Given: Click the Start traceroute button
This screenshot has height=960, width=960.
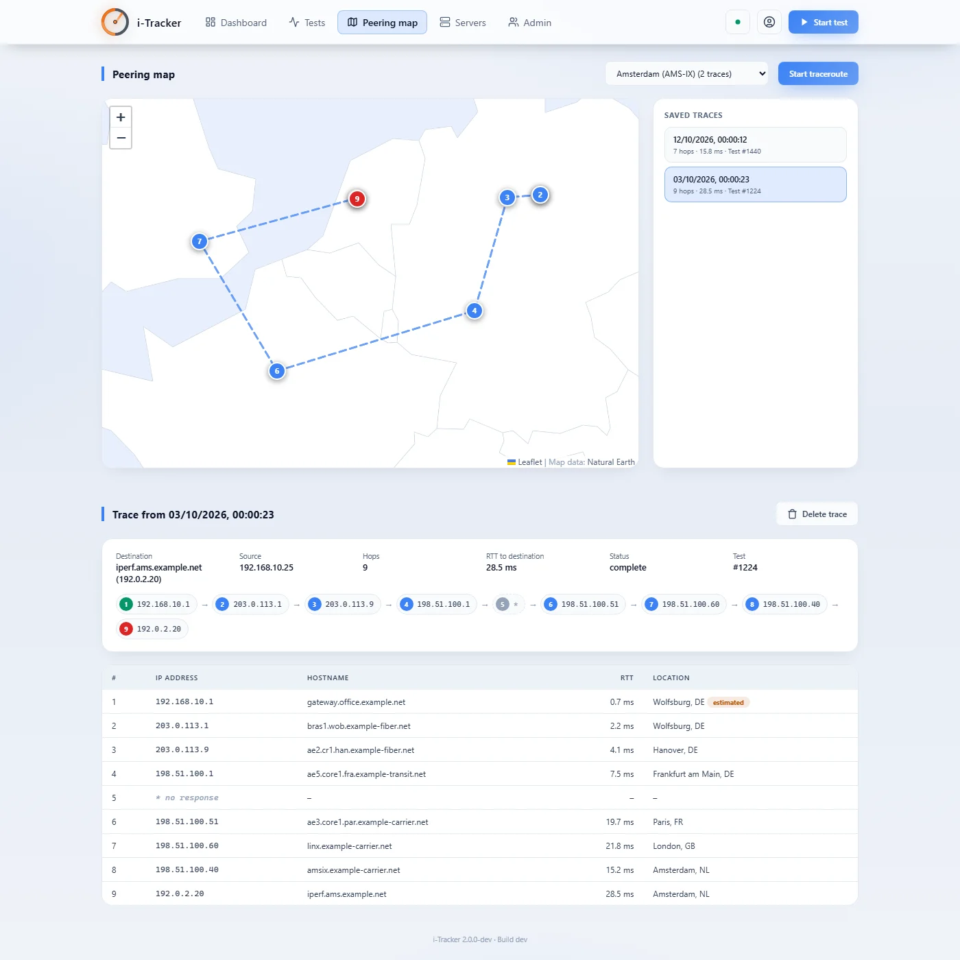Looking at the screenshot, I should [x=818, y=74].
